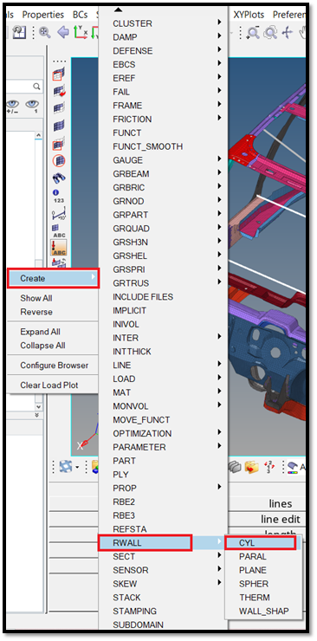This screenshot has height=641, width=317.
Task: Click the zoom out magnifier icon
Action: click(x=254, y=32)
